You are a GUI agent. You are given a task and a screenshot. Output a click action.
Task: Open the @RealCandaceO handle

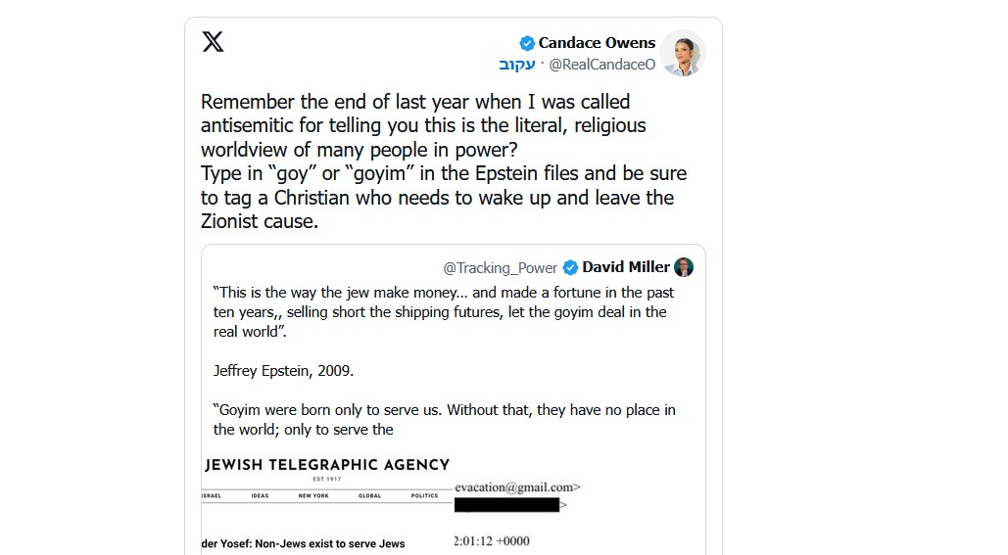coord(601,65)
